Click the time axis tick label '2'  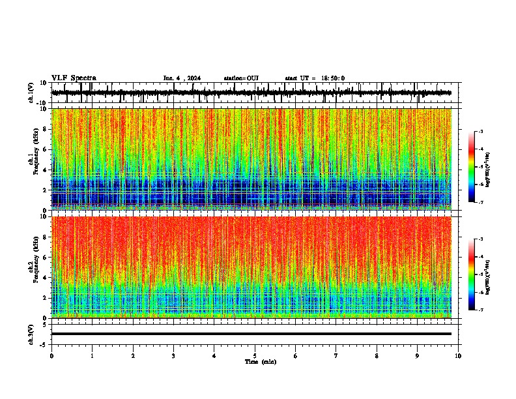click(x=133, y=356)
